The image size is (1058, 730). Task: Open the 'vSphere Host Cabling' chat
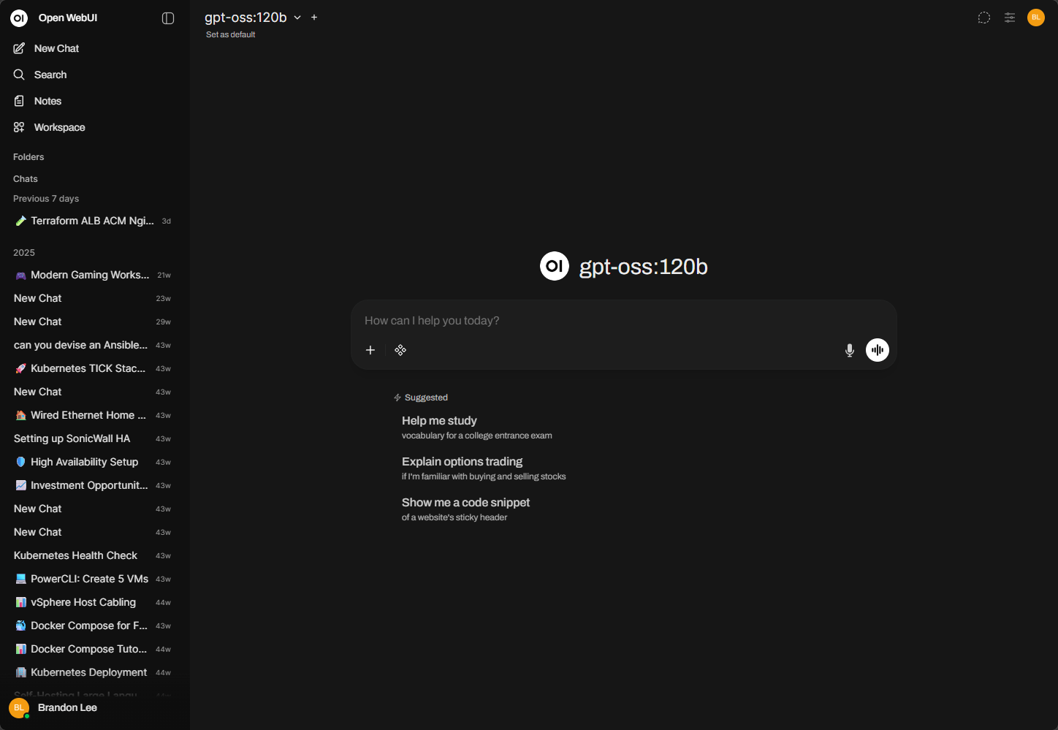pyautogui.click(x=92, y=602)
